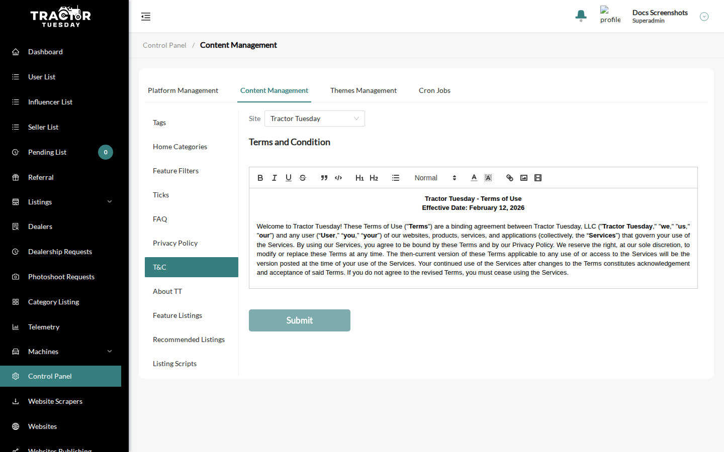This screenshot has width=724, height=452.
Task: Open Website Scrapers in the sidebar
Action: click(60, 401)
